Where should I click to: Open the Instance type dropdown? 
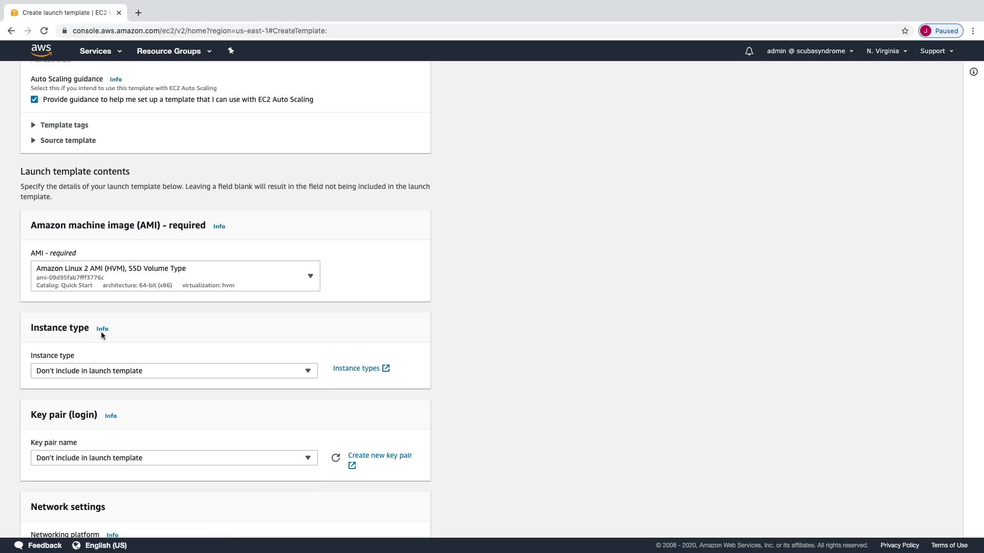point(174,371)
